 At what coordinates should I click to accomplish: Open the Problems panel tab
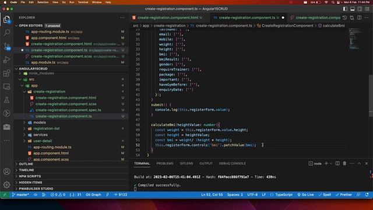pyautogui.click(x=164, y=163)
